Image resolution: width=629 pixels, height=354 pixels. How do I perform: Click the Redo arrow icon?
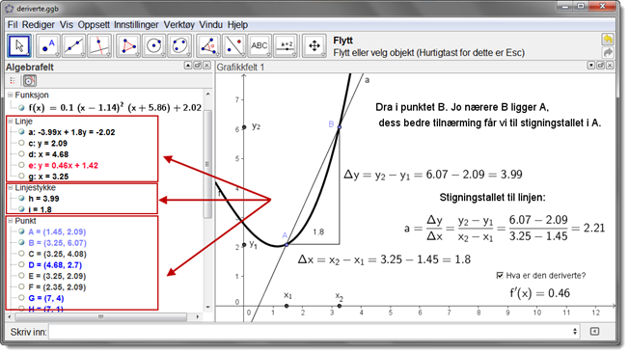(608, 52)
